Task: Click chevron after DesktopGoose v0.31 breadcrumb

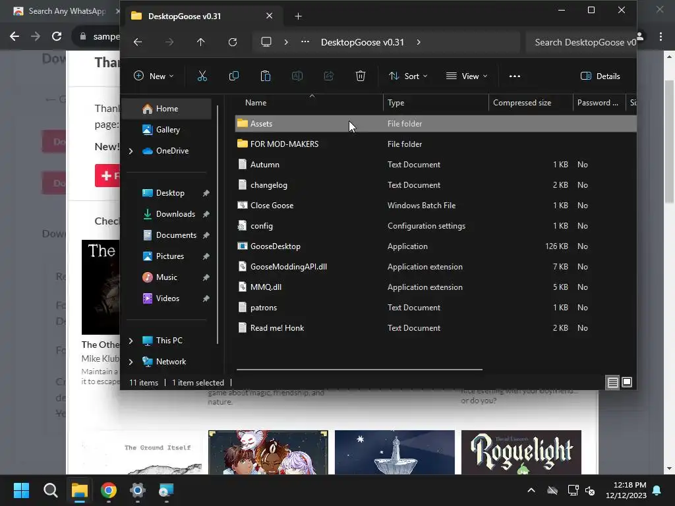Action: point(419,42)
